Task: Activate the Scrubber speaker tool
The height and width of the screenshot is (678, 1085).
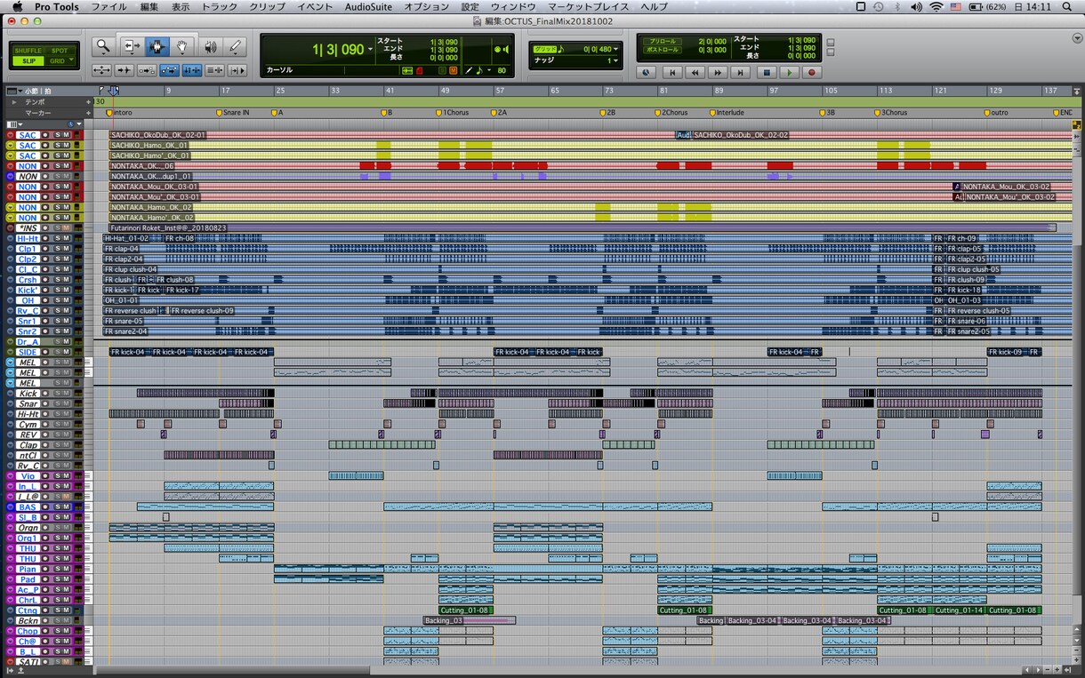Action: click(x=211, y=46)
